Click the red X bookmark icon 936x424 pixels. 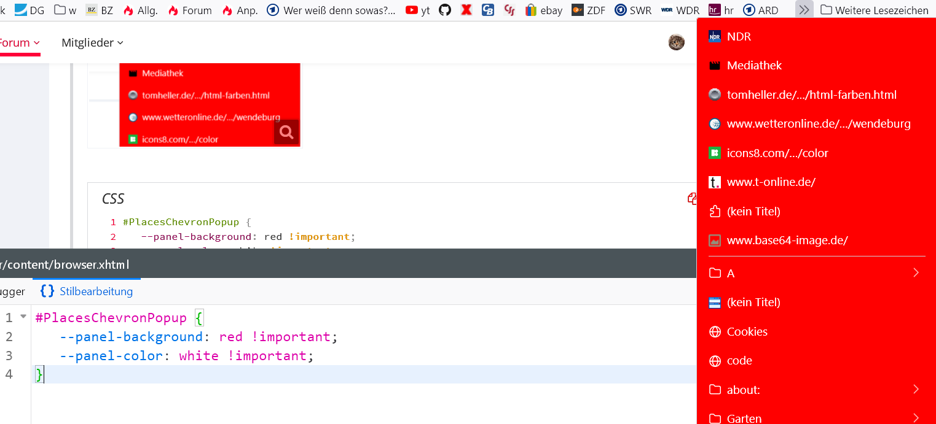(466, 10)
